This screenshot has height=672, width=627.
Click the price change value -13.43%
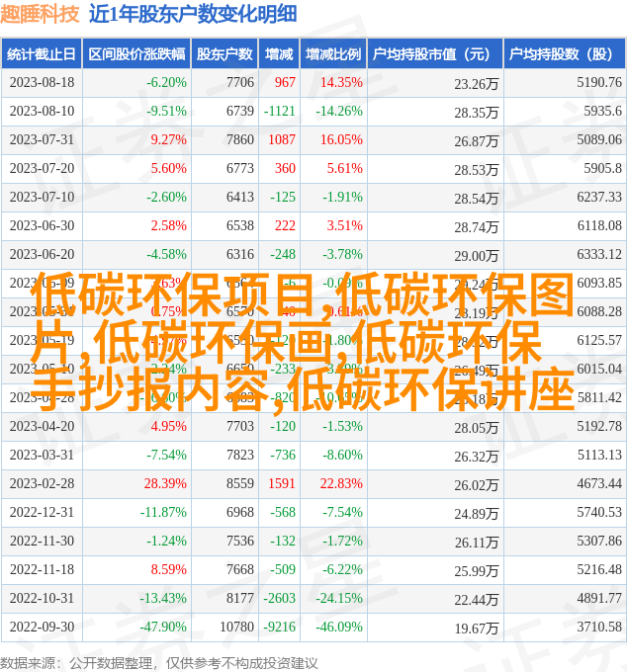[x=163, y=599]
